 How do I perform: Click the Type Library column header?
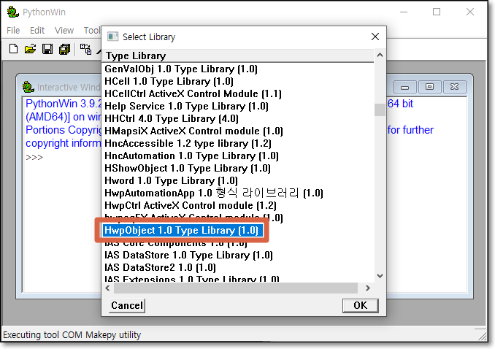[x=238, y=55]
